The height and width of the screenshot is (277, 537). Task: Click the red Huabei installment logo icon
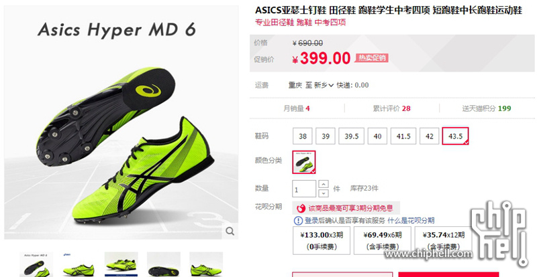click(x=301, y=208)
